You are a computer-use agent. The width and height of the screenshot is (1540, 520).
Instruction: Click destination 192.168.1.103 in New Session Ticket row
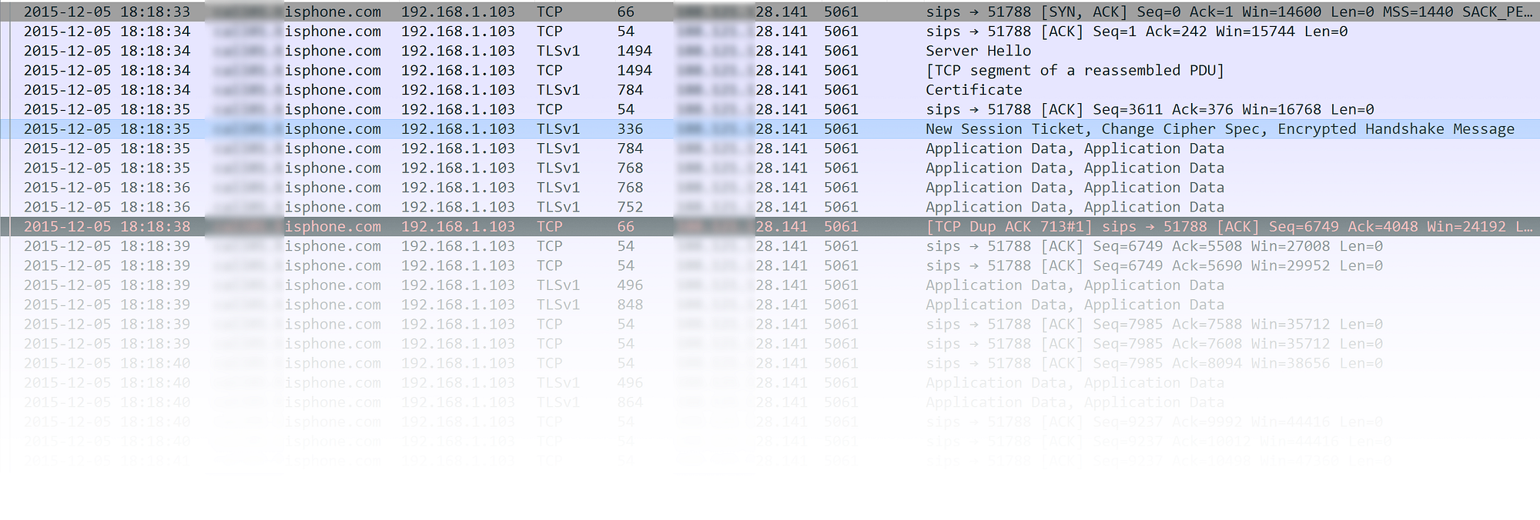point(458,129)
